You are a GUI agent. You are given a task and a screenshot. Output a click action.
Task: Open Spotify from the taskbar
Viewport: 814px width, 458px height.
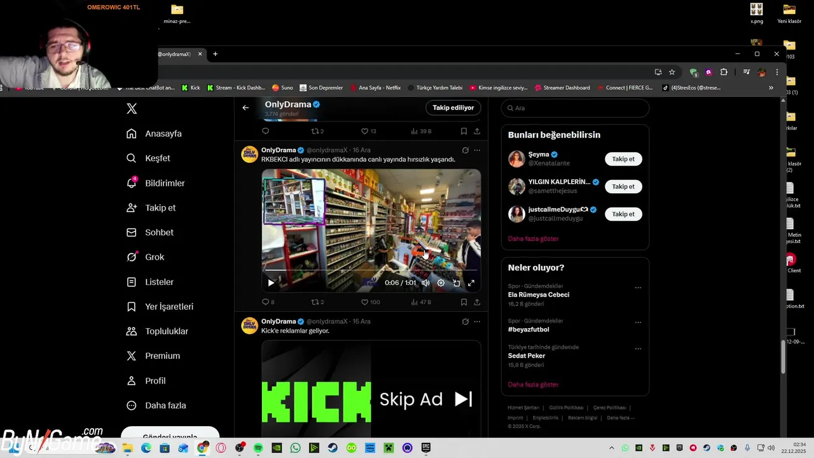tap(258, 448)
